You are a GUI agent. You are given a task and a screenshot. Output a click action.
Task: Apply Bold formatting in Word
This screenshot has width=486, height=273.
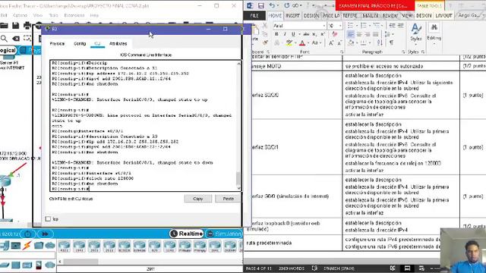click(x=276, y=34)
